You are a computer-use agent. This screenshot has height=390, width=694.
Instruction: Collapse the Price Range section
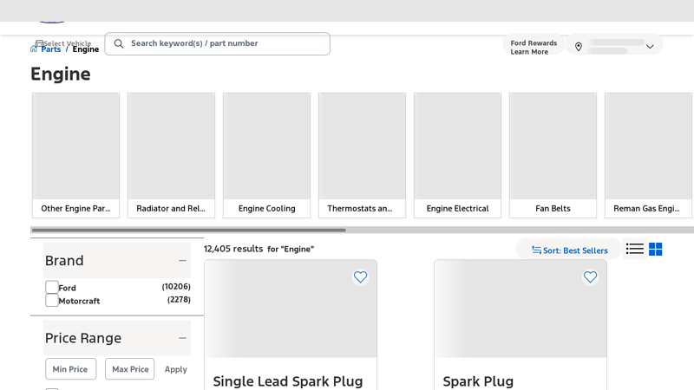point(182,338)
